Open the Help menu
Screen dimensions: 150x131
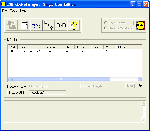click(23, 10)
